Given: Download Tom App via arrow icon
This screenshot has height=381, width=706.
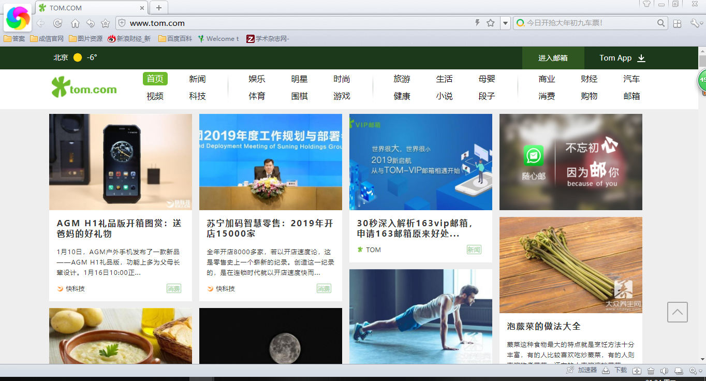Looking at the screenshot, I should click(x=641, y=58).
